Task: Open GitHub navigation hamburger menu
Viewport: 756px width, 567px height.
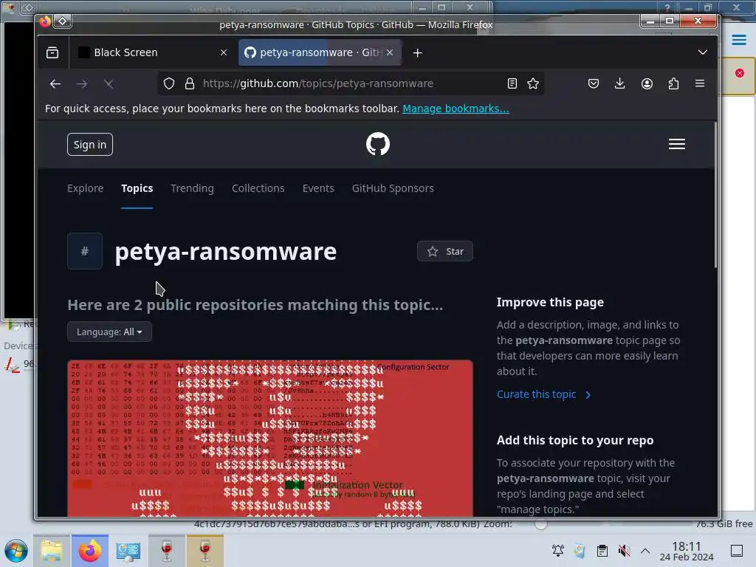Action: point(677,144)
